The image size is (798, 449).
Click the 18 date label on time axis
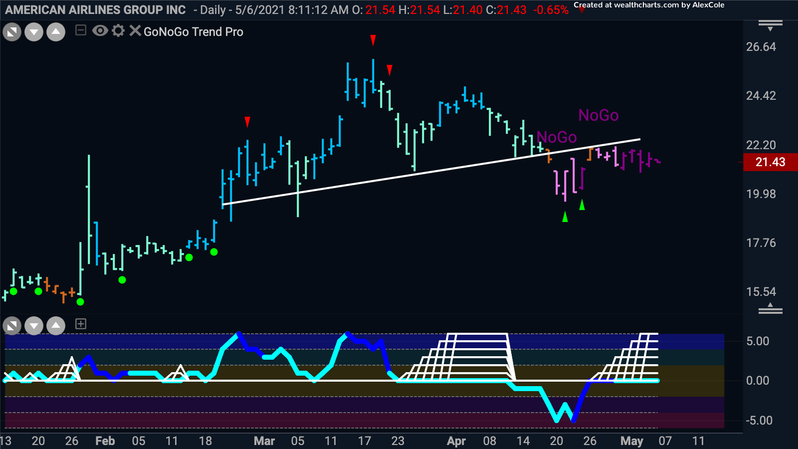[x=205, y=441]
